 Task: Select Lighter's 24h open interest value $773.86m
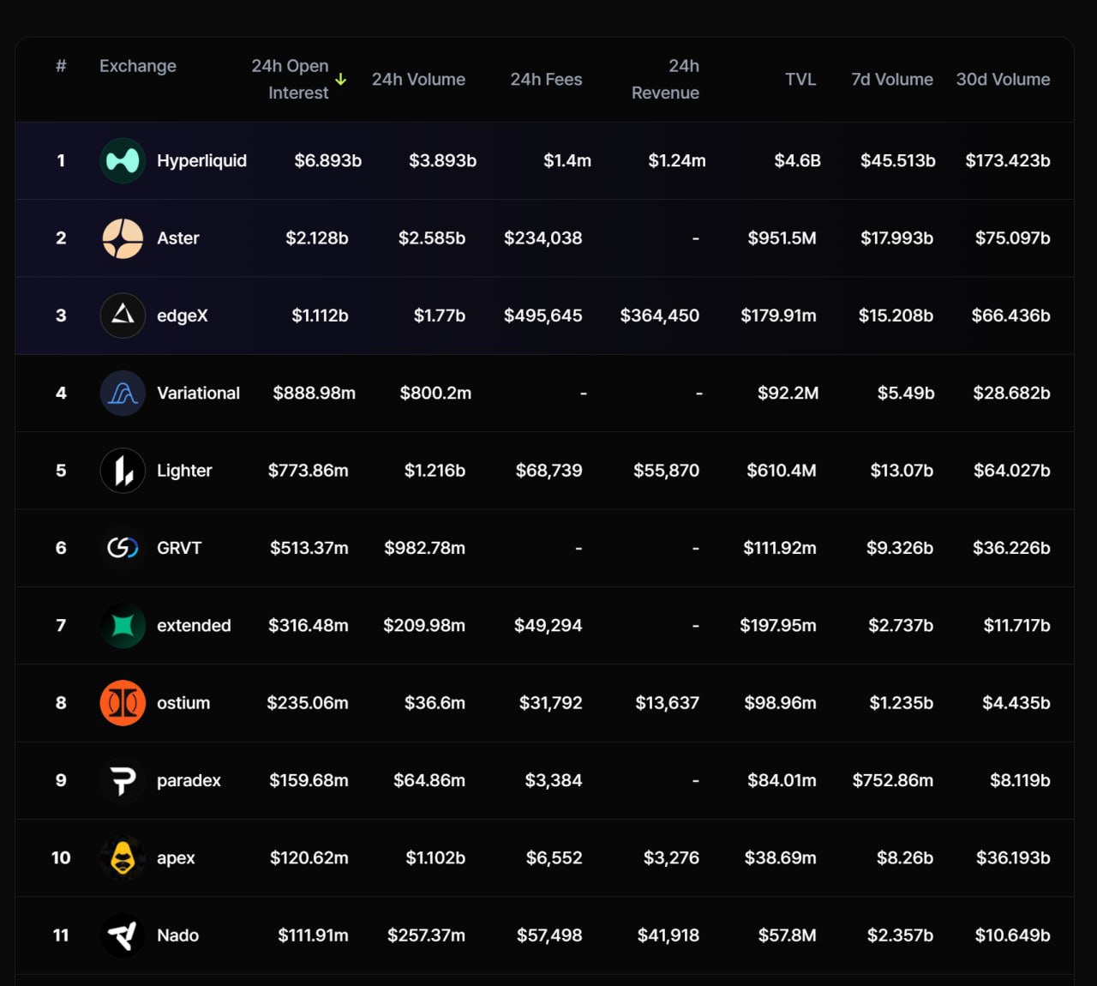point(308,471)
